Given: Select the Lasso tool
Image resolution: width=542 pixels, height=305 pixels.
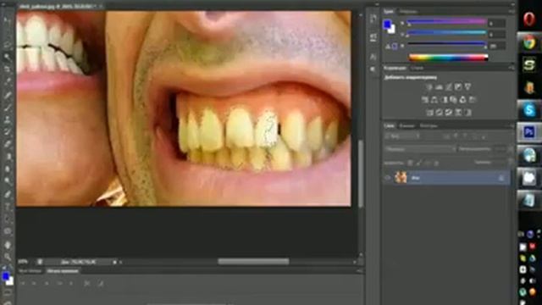Looking at the screenshot, I should pyautogui.click(x=8, y=45).
